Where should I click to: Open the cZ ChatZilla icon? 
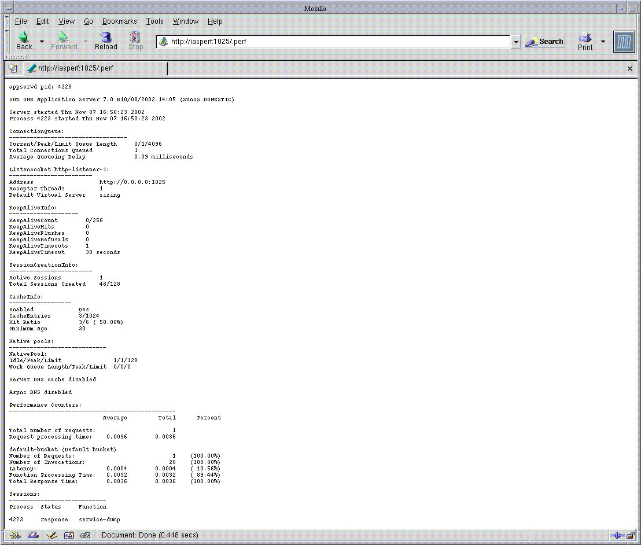(x=85, y=535)
